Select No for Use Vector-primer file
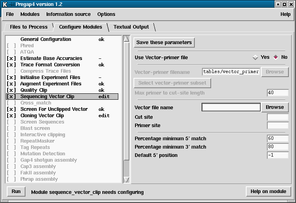The width and height of the screenshot is (296, 203). (275, 57)
